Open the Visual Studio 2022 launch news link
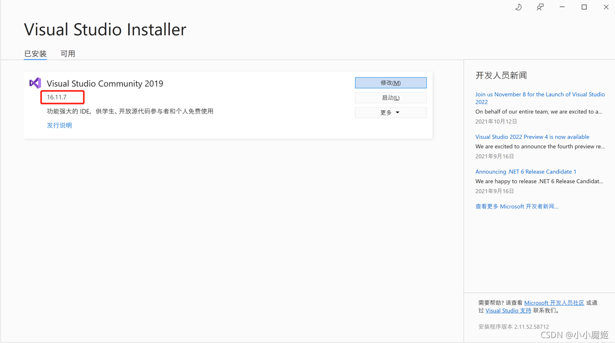615x343 pixels. coord(540,98)
